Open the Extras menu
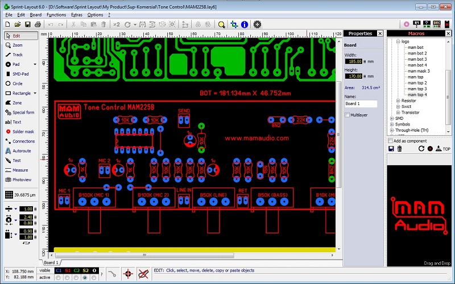 coord(76,15)
